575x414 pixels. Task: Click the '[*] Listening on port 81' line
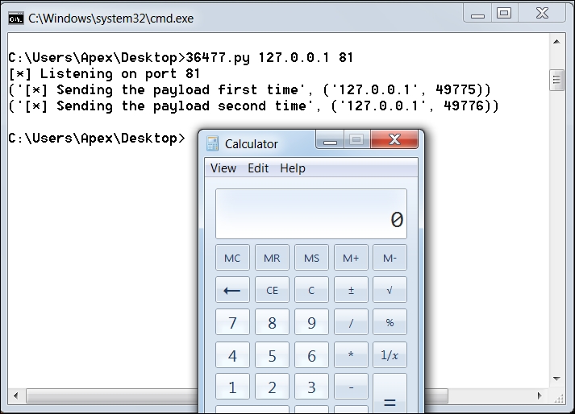[104, 73]
